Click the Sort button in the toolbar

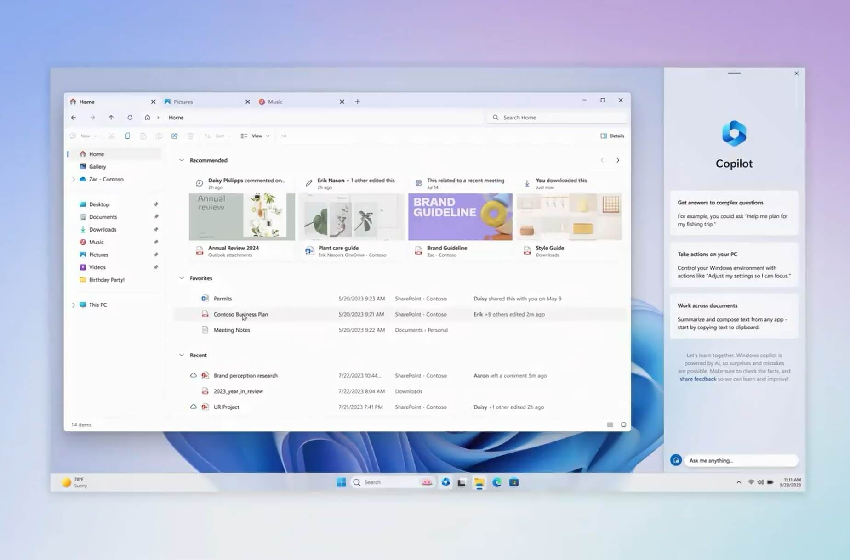click(217, 136)
